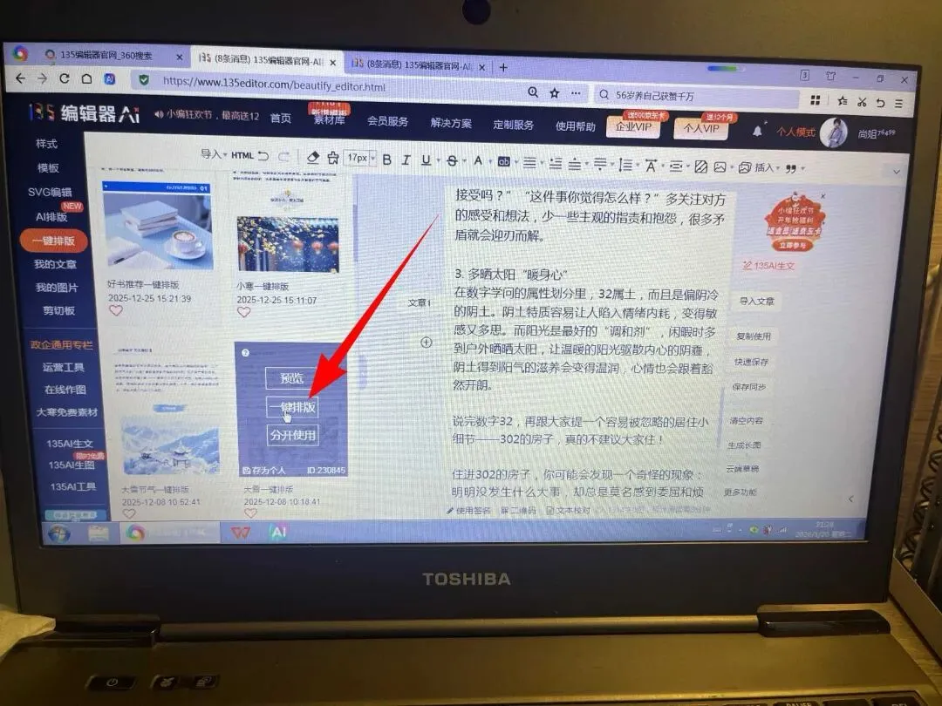942x706 pixels.
Task: Open AI排版 in left sidebar
Action: point(51,217)
